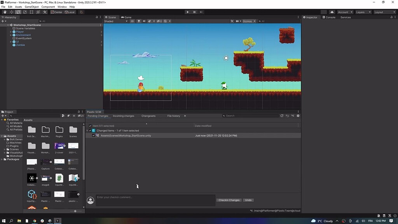Screen dimensions: 398x224
Task: Select the Rect Transform tool
Action: [x=32, y=12]
